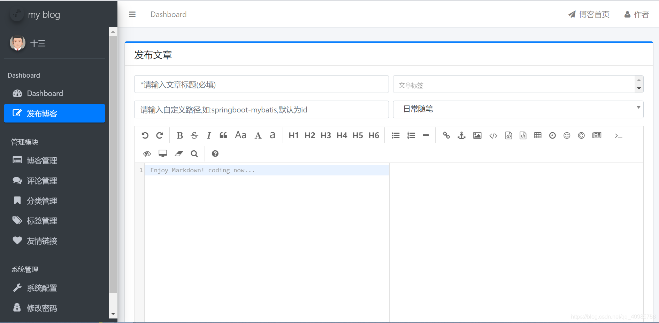
Task: Insert H4 heading
Action: tap(342, 135)
